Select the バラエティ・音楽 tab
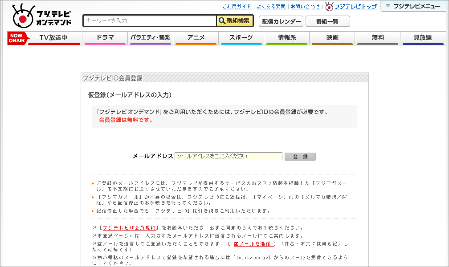The height and width of the screenshot is (267, 449). pyautogui.click(x=151, y=38)
